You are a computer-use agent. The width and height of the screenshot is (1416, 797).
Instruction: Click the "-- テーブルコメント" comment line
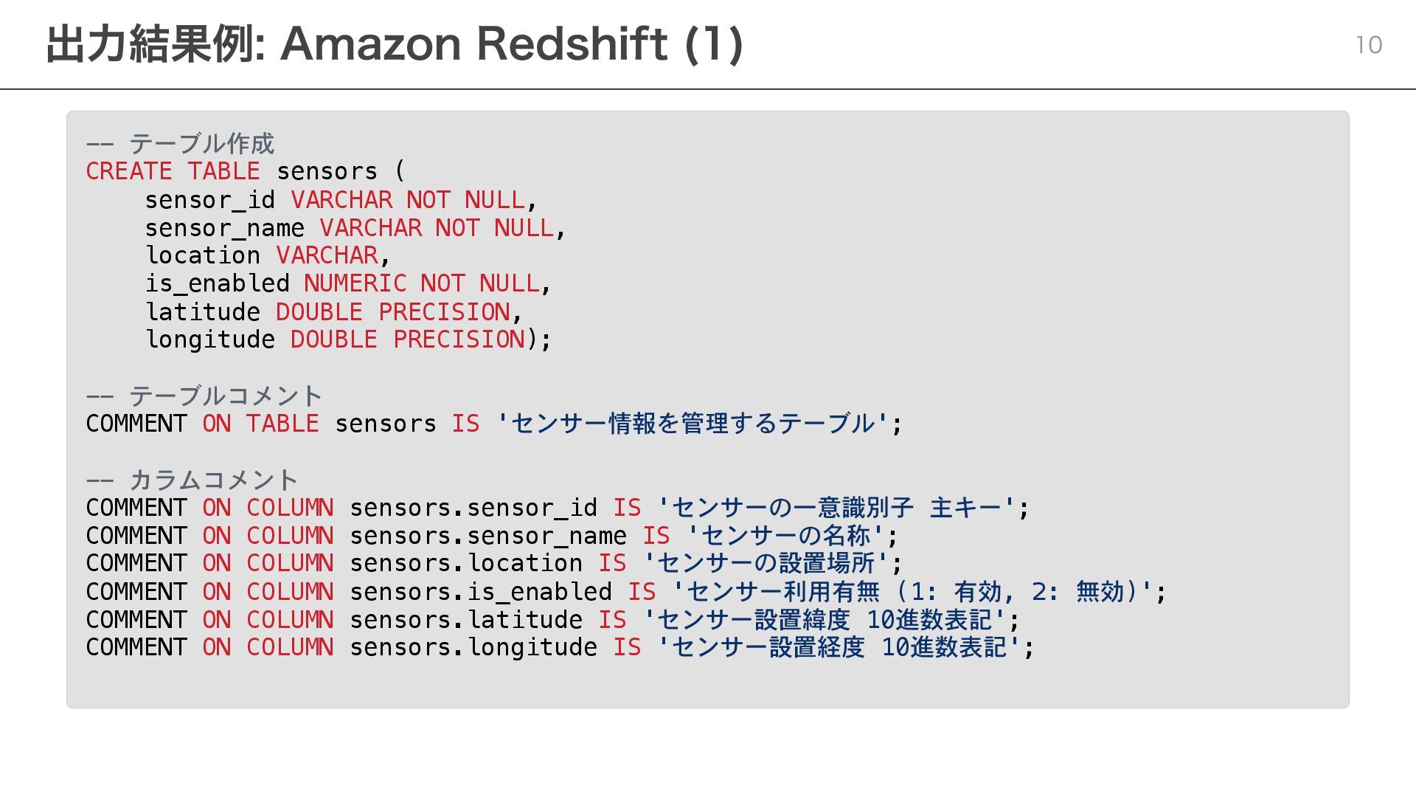(204, 396)
